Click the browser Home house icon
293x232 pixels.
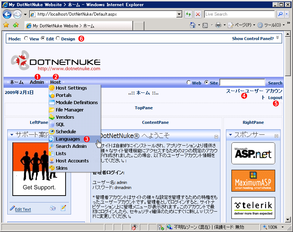(x=193, y=25)
